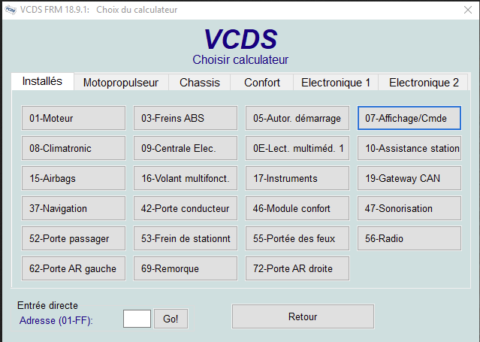Click 10-Assistance station button
The width and height of the screenshot is (480, 342).
(409, 148)
